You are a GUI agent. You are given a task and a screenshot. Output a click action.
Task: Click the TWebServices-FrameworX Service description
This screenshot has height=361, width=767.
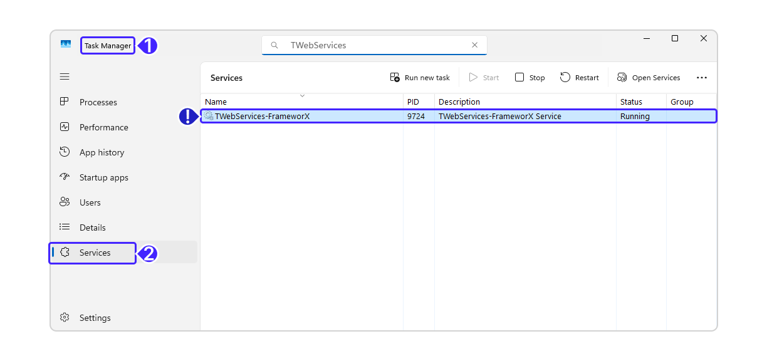(x=500, y=116)
